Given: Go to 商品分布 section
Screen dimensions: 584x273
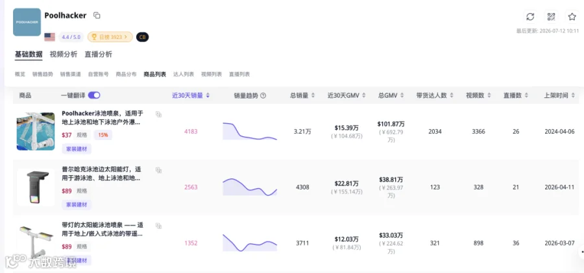Looking at the screenshot, I should [x=127, y=74].
